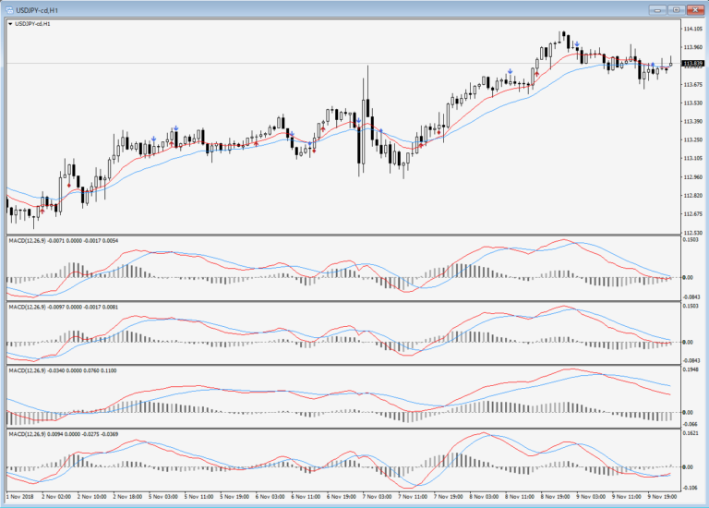Select the second MACD label showing -0.0097
709x508 pixels.
point(63,305)
